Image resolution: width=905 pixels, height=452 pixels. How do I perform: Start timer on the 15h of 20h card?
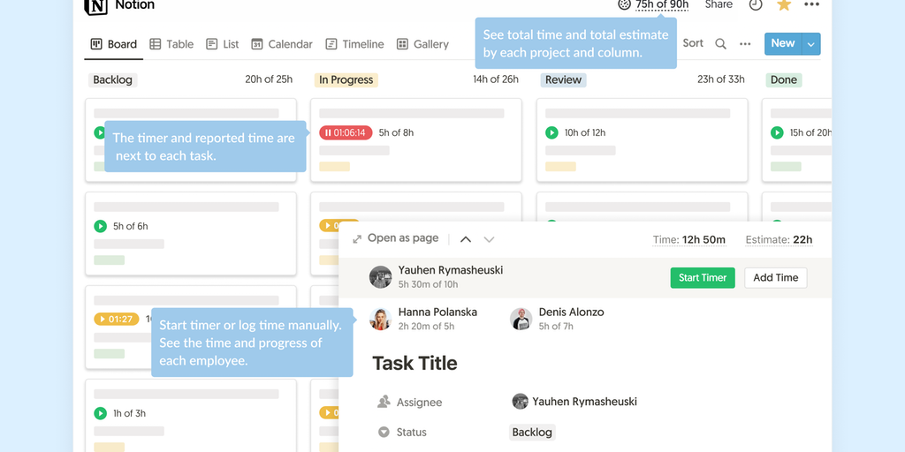[x=777, y=132]
